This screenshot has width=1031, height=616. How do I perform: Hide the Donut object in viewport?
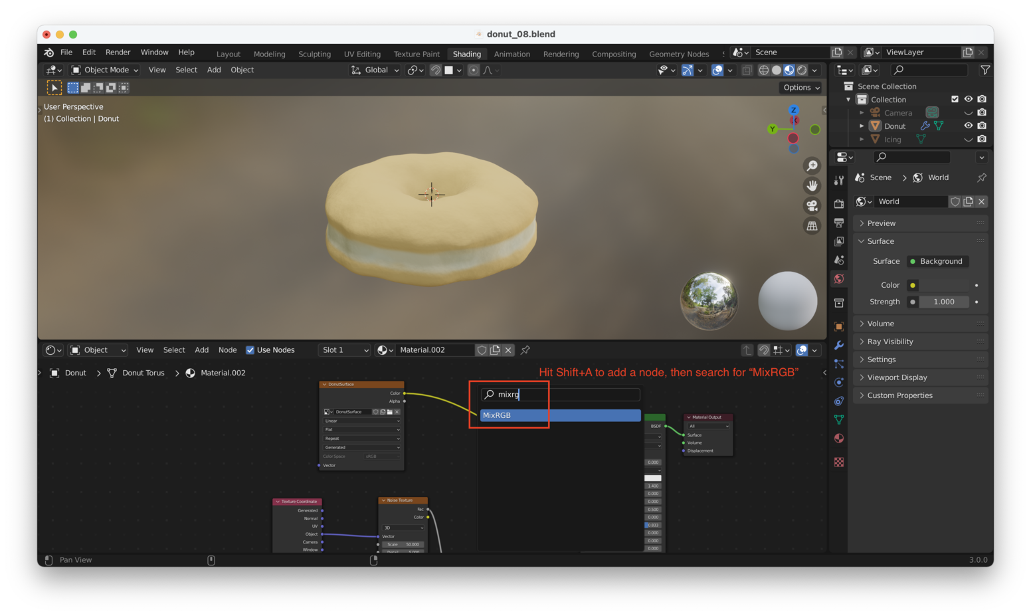pyautogui.click(x=968, y=126)
